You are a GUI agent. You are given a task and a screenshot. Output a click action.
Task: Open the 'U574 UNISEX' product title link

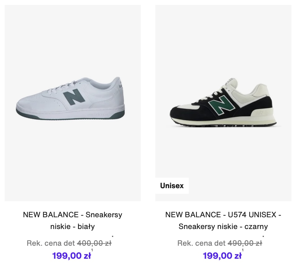coord(223,215)
